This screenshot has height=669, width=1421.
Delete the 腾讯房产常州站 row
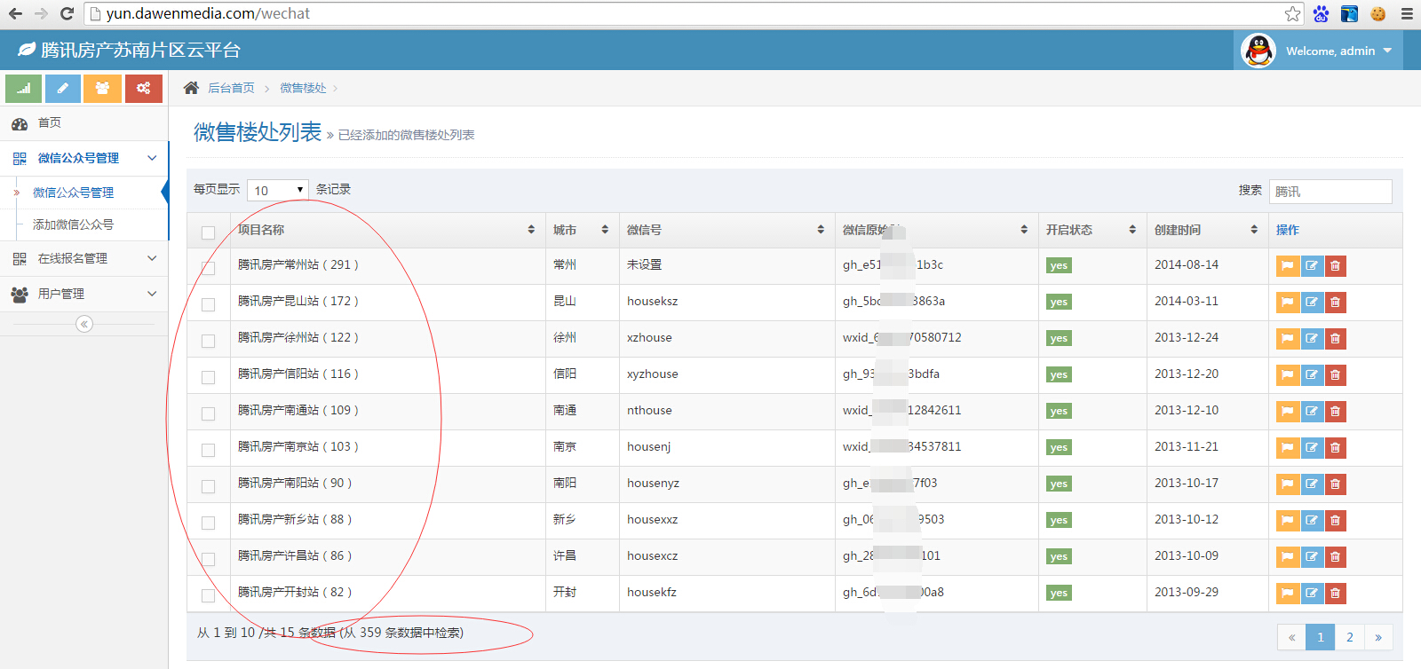[x=1335, y=265]
